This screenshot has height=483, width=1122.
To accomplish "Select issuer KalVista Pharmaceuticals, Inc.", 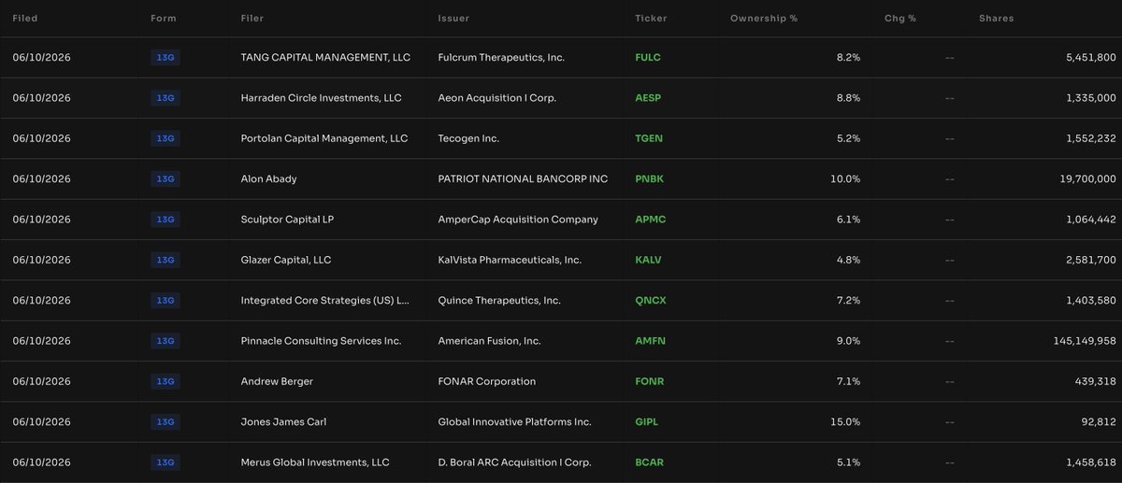I will (511, 260).
